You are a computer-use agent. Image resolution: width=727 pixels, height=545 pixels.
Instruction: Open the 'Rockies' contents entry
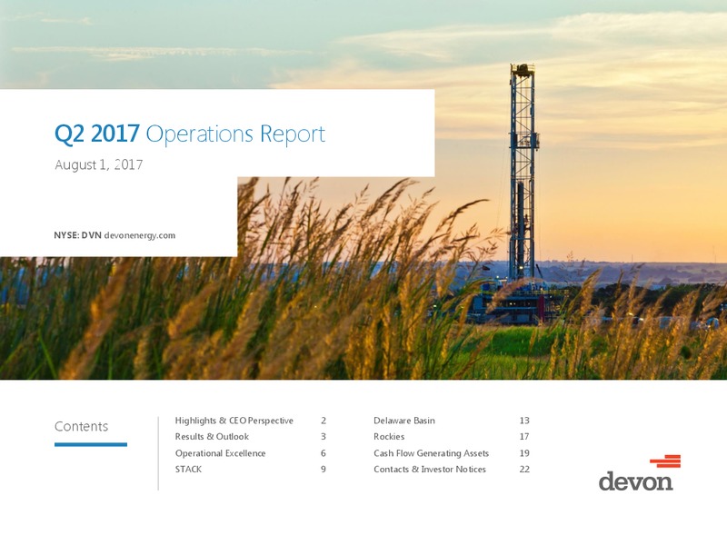pos(389,437)
